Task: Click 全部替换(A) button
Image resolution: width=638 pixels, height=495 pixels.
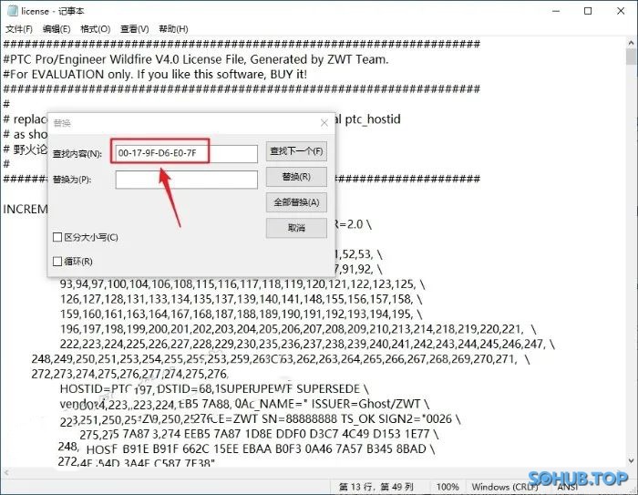Action: click(x=296, y=202)
